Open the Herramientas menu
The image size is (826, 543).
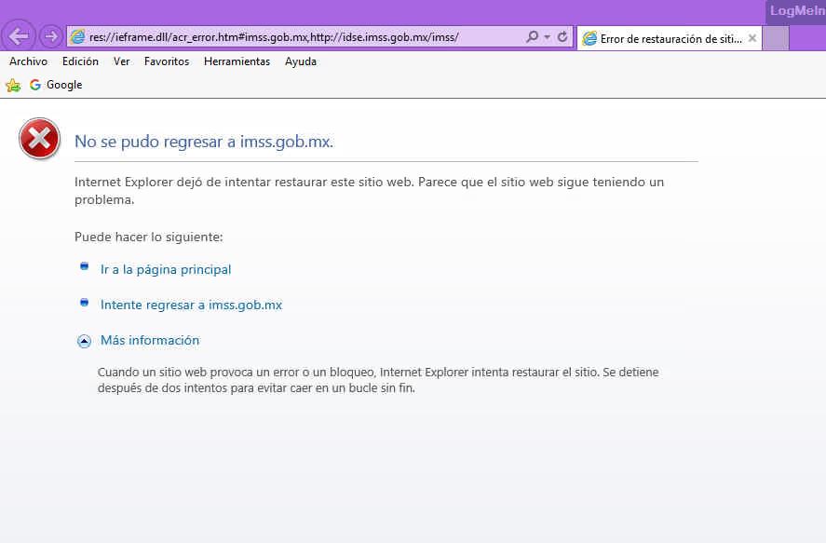(237, 61)
